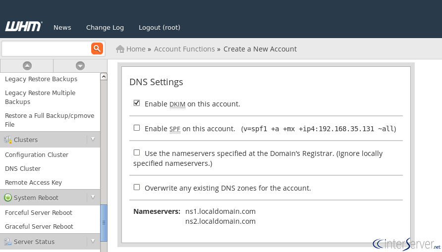Click the SPF record value text

(319, 129)
